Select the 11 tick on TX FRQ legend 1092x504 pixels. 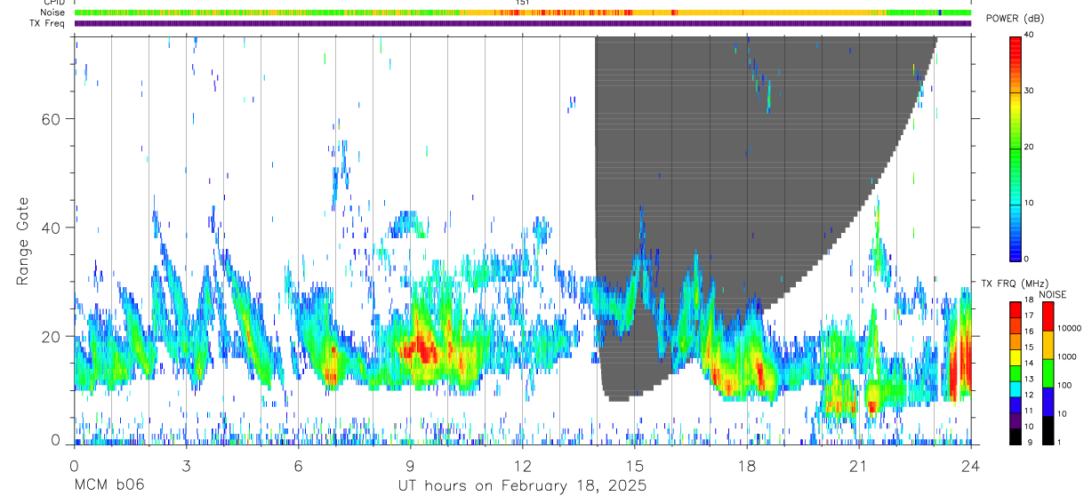click(x=1030, y=412)
